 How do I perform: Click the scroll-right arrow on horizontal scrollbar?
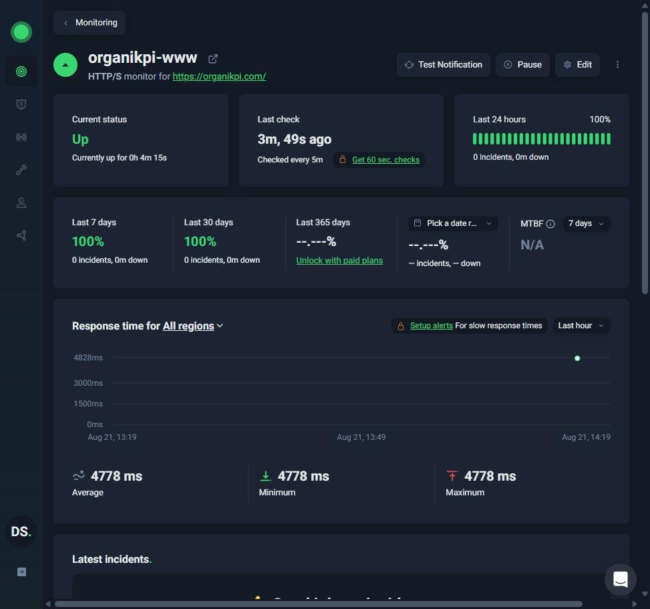634,604
